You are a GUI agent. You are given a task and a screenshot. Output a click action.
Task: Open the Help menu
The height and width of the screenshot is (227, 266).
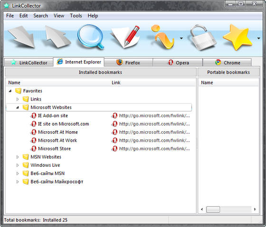pyautogui.click(x=93, y=16)
